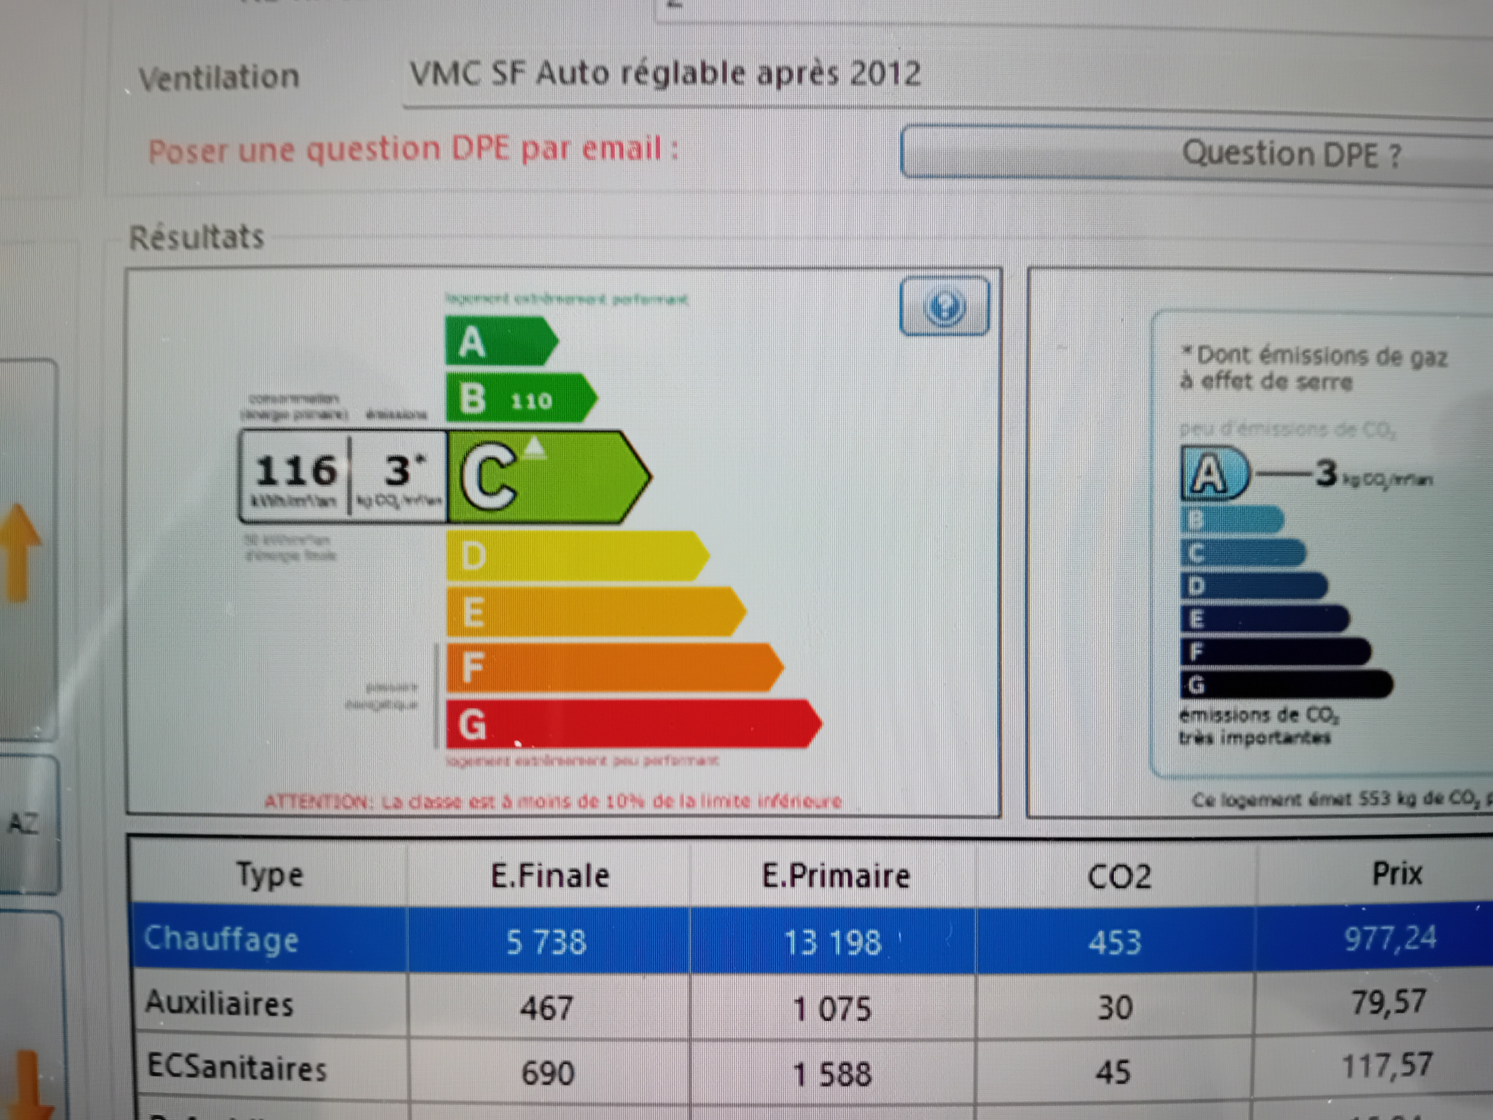Click the 45 CO2 value for ECSanitaires

(1113, 1072)
